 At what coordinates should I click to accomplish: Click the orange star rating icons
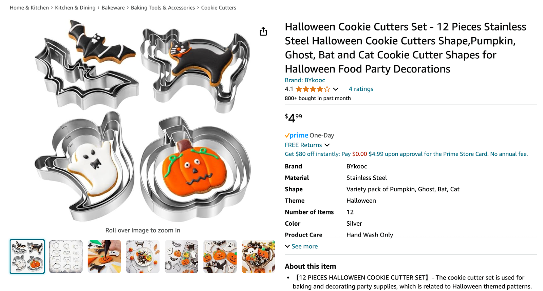coord(312,89)
